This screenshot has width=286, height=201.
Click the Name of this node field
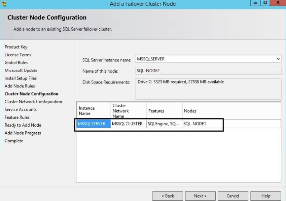(x=208, y=71)
